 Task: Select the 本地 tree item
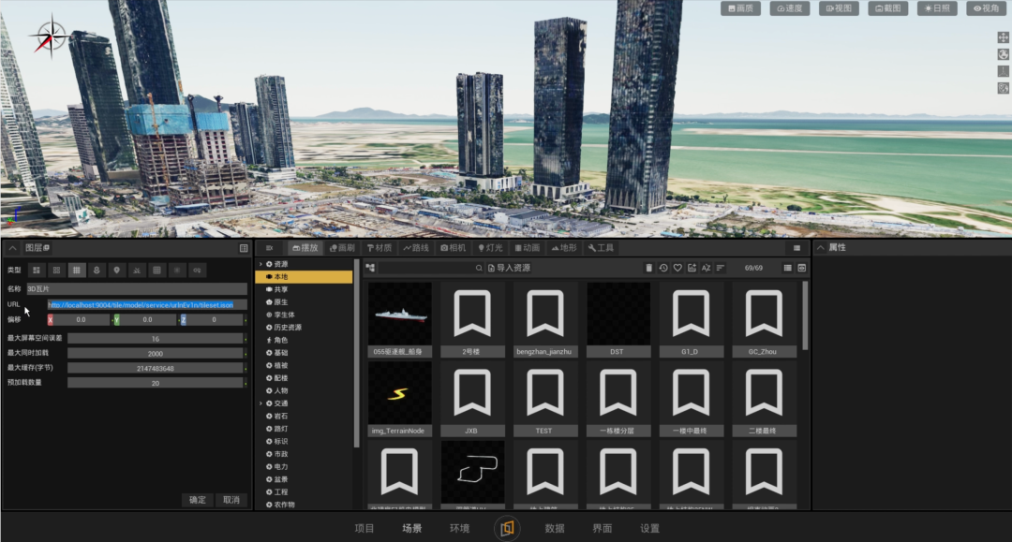304,277
